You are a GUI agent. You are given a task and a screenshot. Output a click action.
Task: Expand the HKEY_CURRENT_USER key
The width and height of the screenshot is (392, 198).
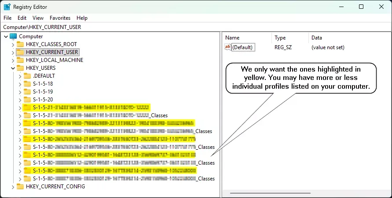[13, 52]
